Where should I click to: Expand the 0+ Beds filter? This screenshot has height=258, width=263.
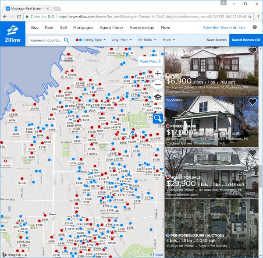coord(147,40)
